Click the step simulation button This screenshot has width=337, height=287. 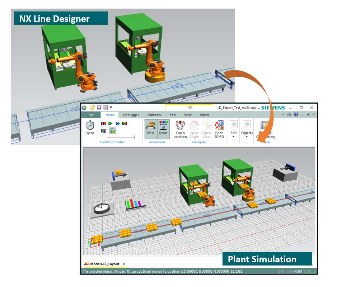click(125, 124)
